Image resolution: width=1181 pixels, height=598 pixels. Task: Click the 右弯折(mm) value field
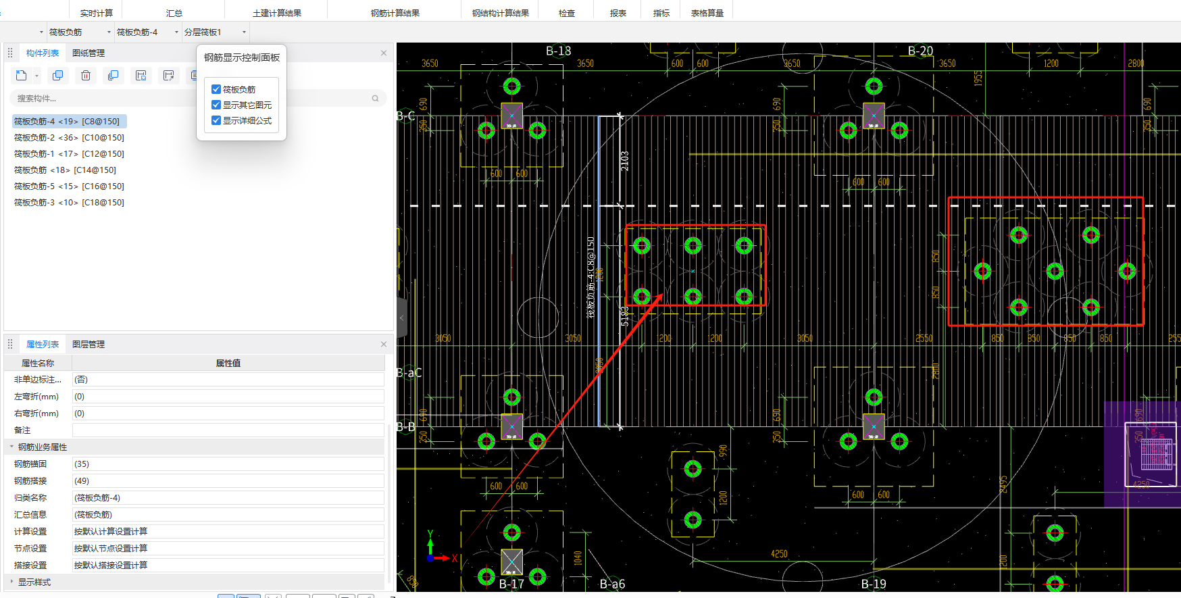pyautogui.click(x=228, y=414)
